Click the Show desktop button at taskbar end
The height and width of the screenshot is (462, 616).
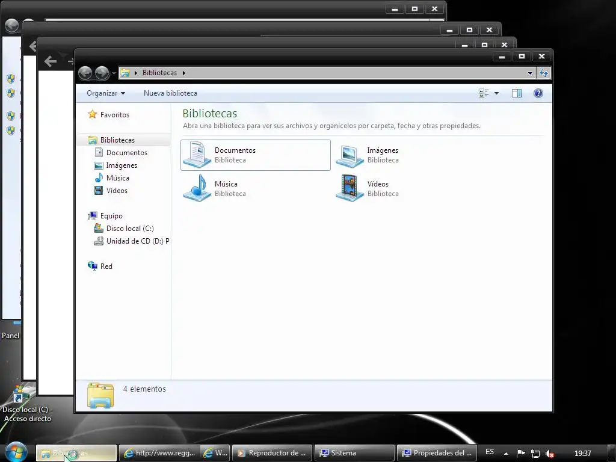pos(612,453)
